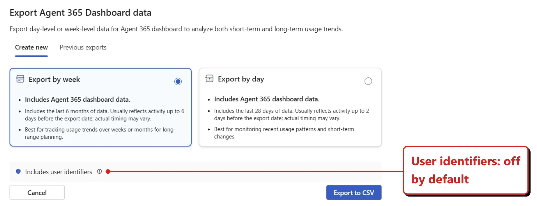Click the Export by week card title

pos(54,79)
